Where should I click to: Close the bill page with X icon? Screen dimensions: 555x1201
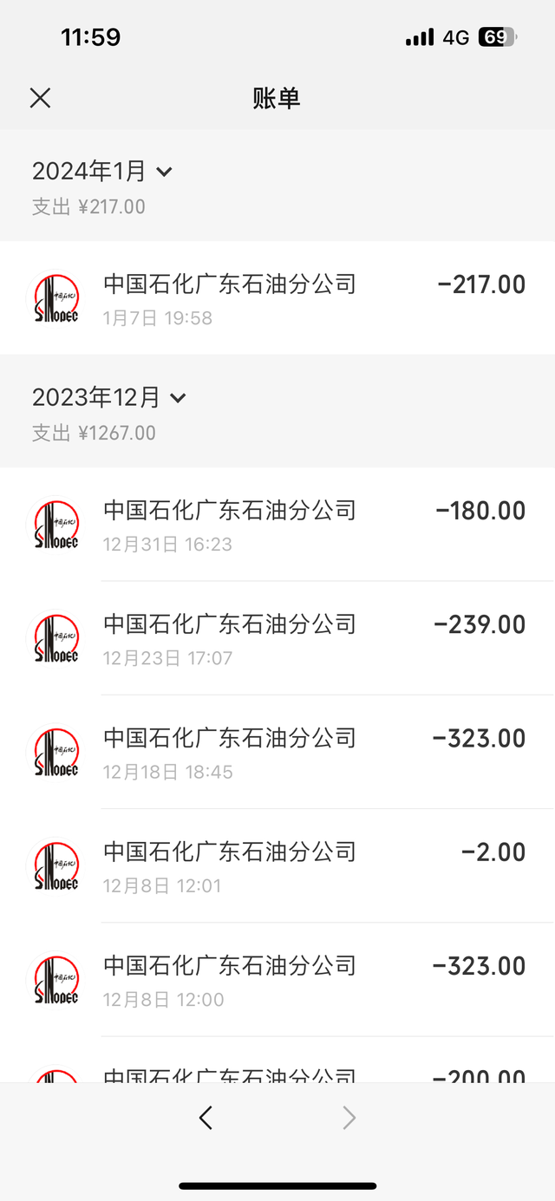(x=40, y=98)
